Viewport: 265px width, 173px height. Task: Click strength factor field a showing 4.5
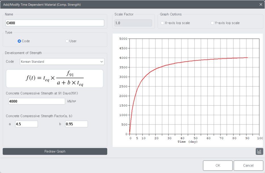26,124
